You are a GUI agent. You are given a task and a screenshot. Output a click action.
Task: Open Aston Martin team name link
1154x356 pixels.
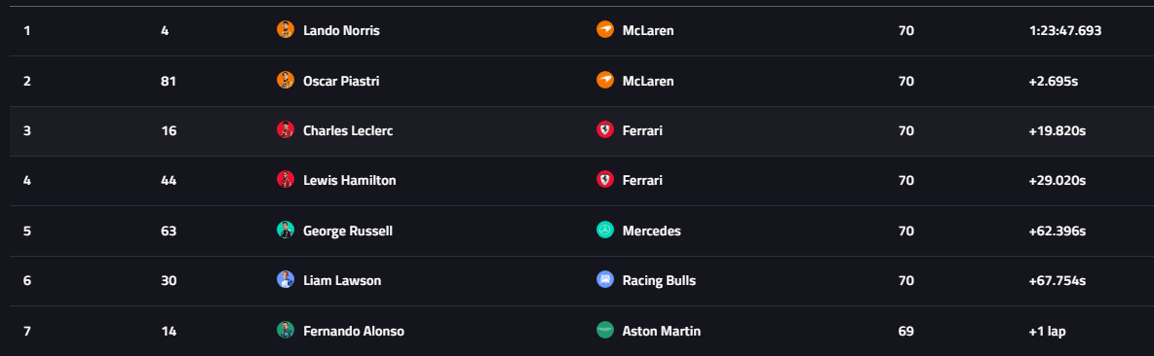pyautogui.click(x=662, y=331)
